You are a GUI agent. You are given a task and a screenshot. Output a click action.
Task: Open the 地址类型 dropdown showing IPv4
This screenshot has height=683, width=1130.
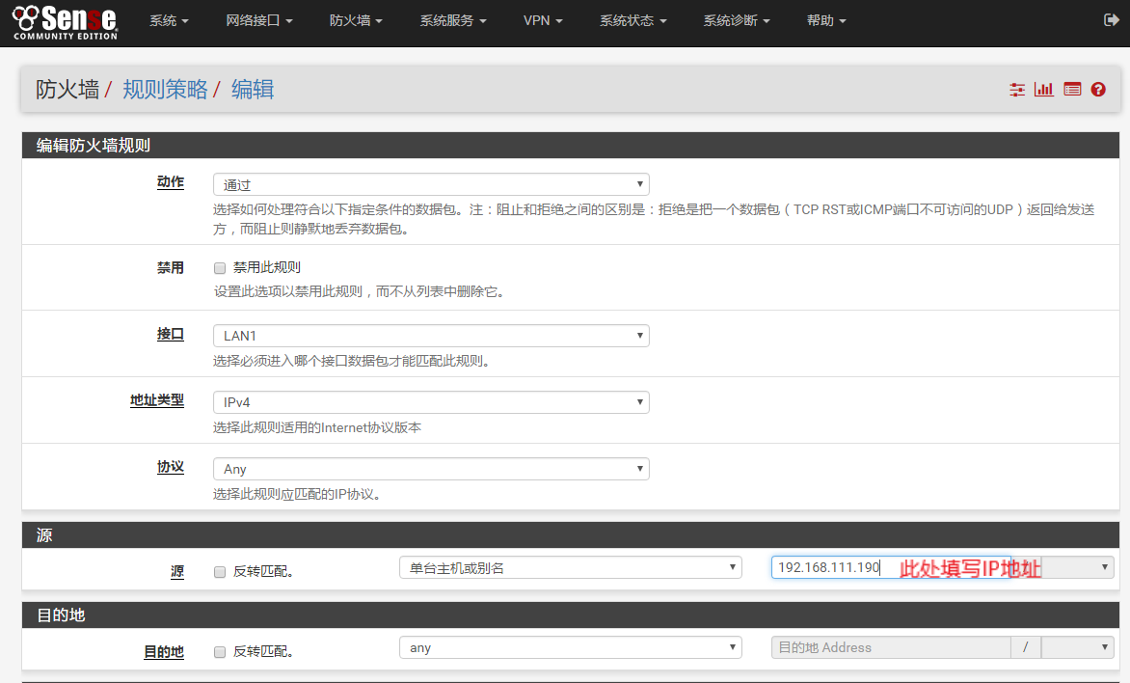[430, 402]
